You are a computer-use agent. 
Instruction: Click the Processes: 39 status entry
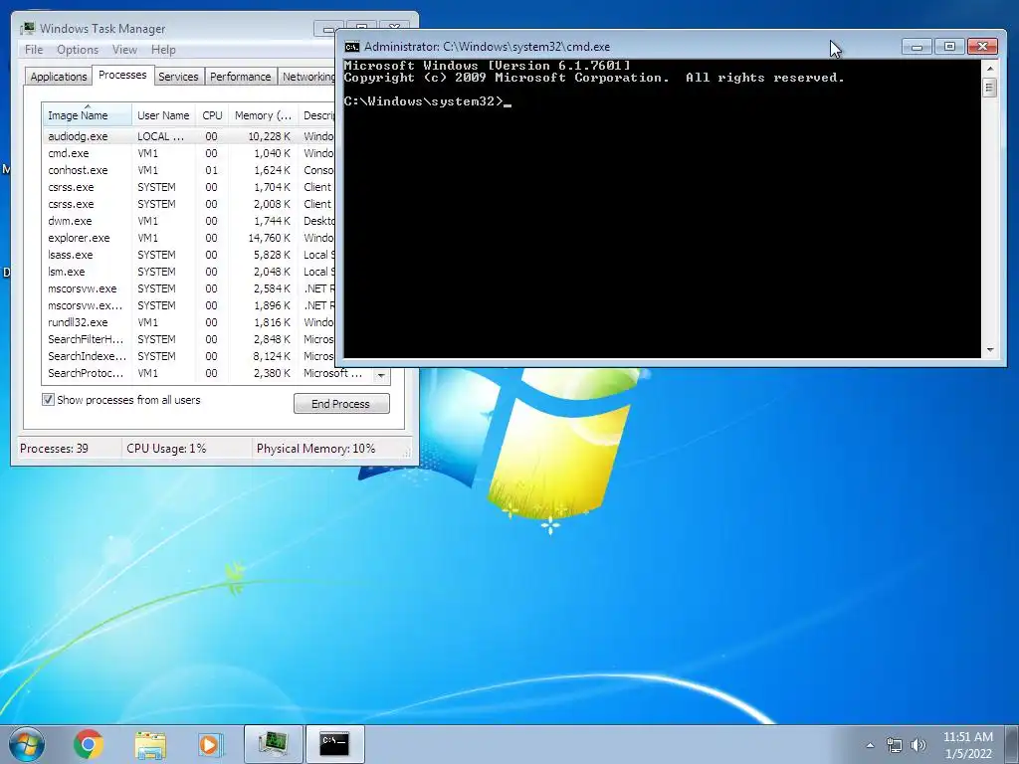(x=54, y=449)
